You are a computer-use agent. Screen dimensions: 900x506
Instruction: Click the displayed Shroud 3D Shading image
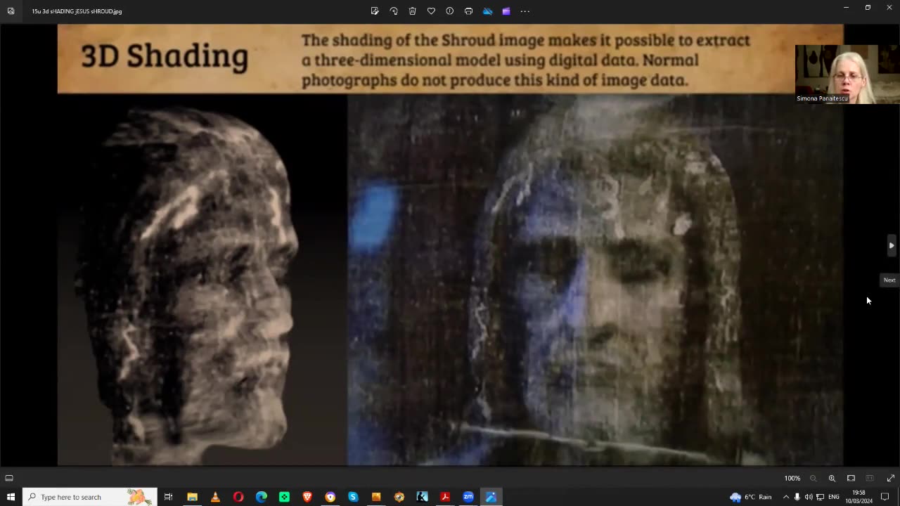click(x=450, y=245)
